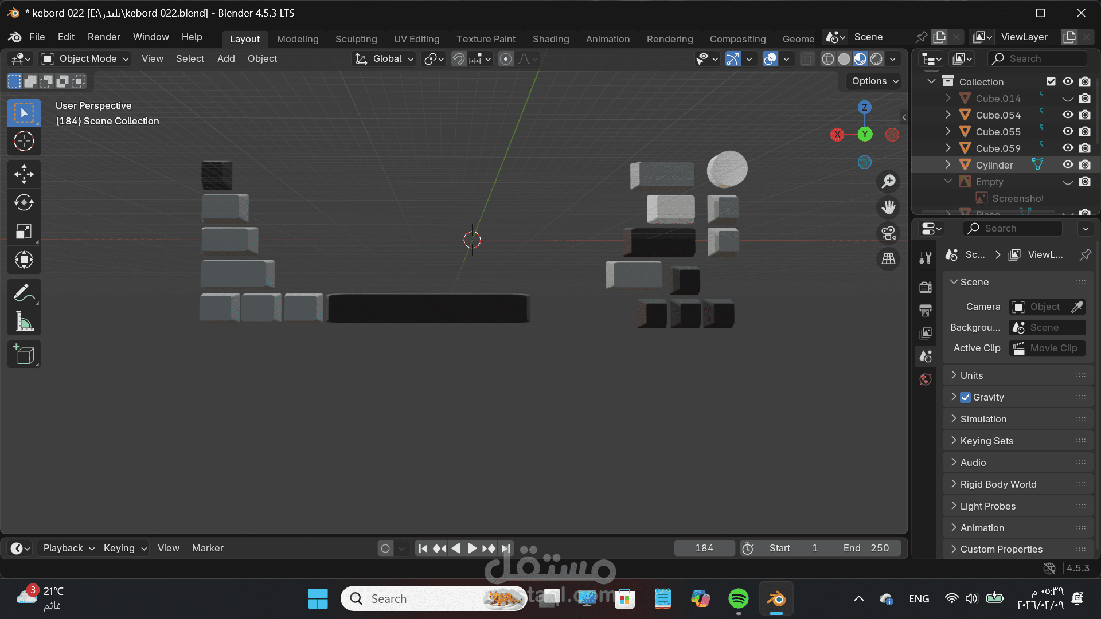Launch Spotify from the taskbar

pos(738,599)
